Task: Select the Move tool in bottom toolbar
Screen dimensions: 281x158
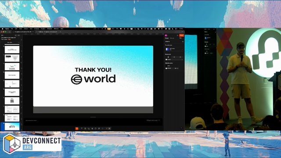Action: pos(77,129)
